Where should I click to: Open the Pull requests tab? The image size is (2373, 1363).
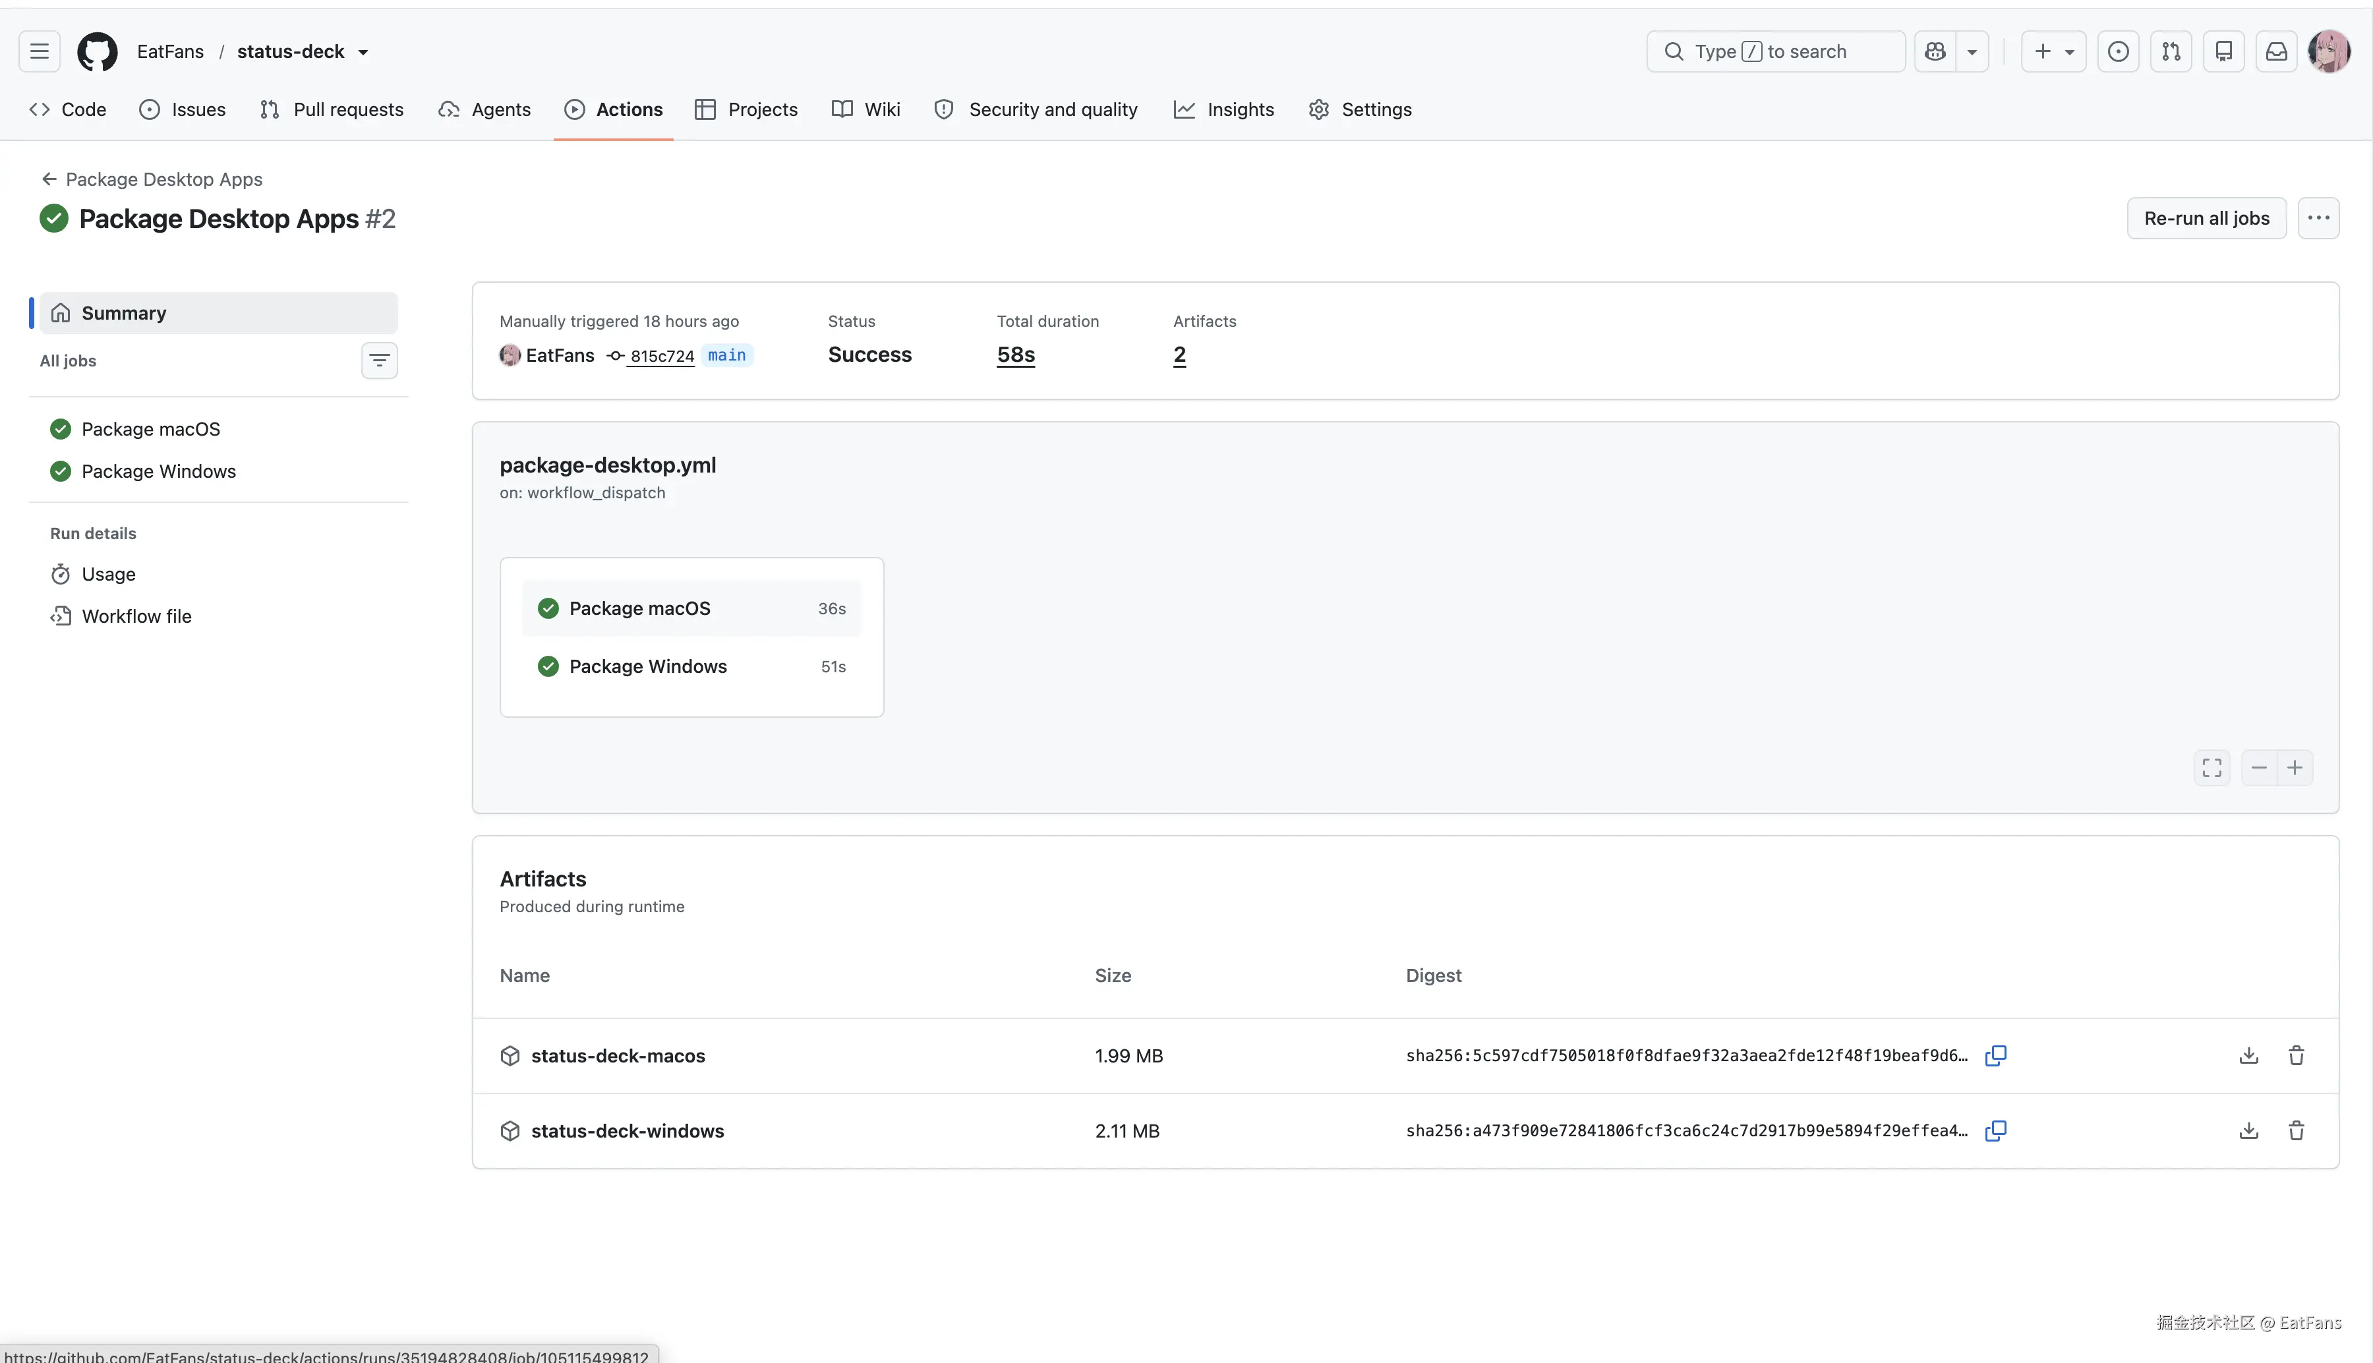click(332, 109)
